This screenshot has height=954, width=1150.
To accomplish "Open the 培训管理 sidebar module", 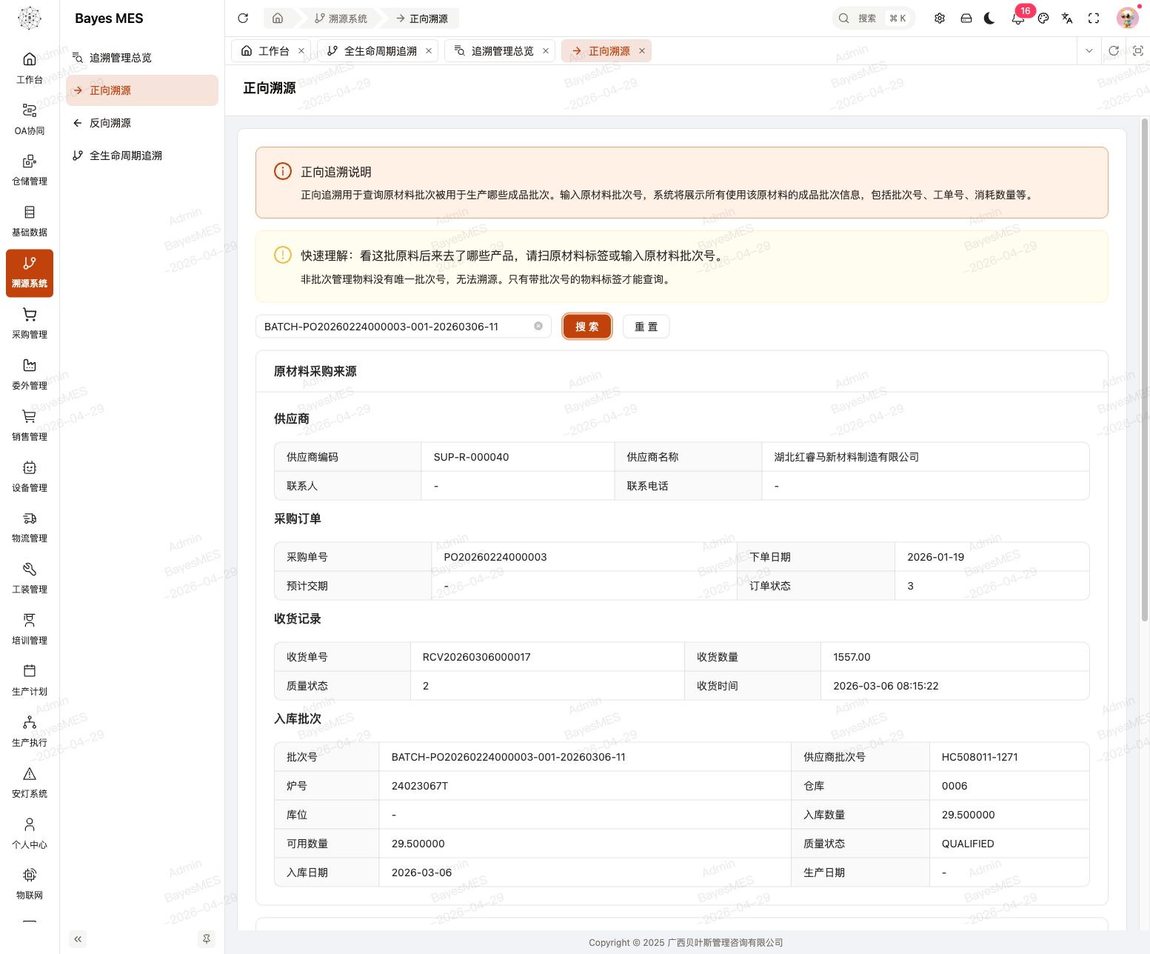I will tap(30, 630).
